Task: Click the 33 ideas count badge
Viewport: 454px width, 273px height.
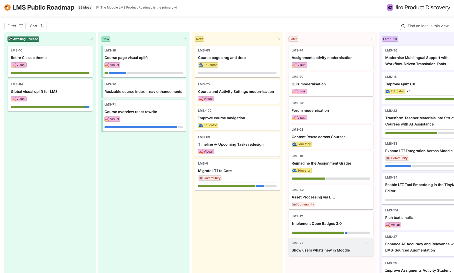Action: (x=85, y=8)
